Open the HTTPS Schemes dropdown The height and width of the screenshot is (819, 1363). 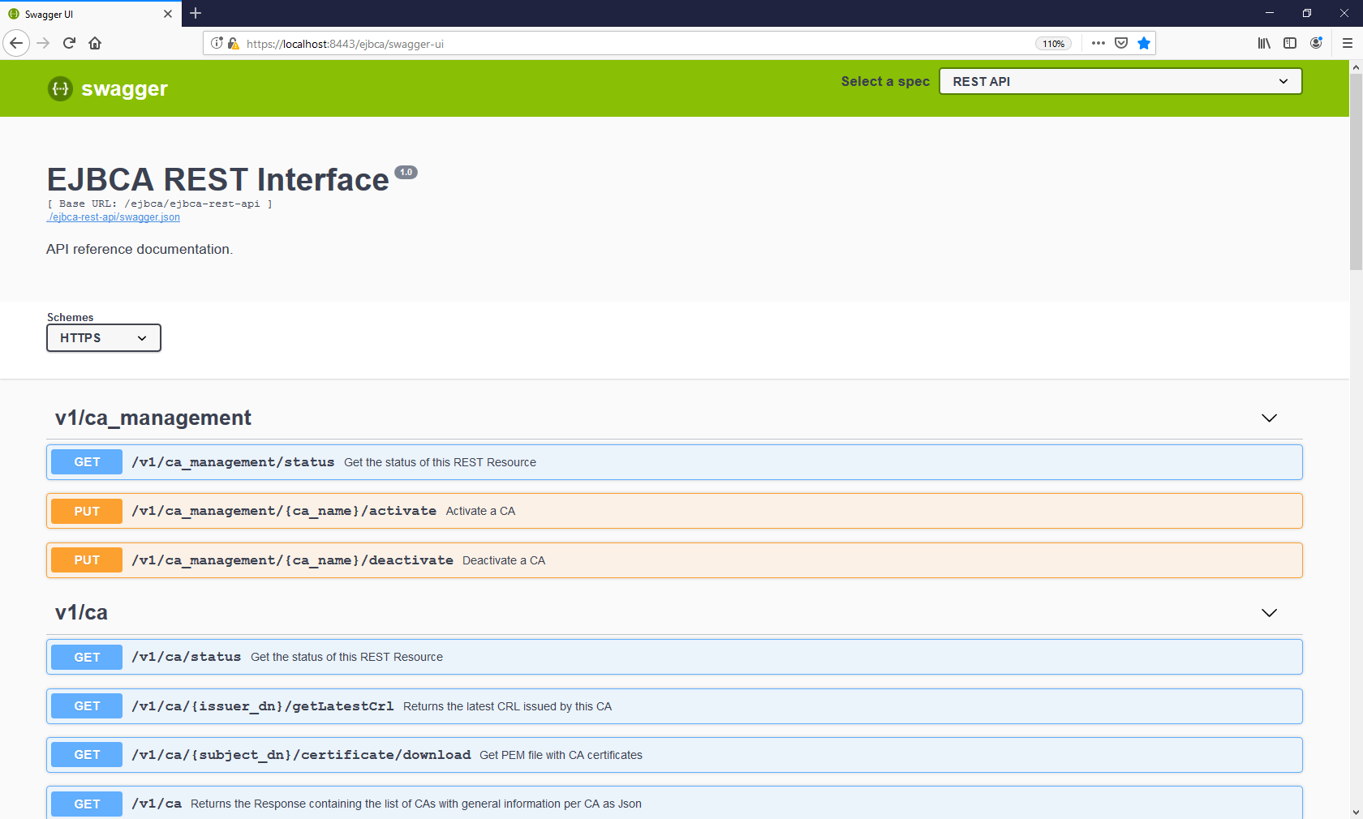coord(103,337)
